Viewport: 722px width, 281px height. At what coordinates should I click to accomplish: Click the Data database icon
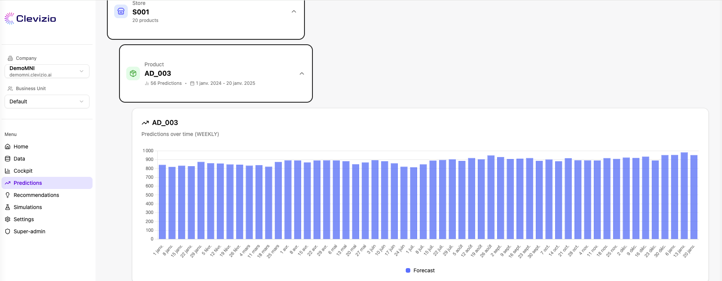click(x=8, y=159)
